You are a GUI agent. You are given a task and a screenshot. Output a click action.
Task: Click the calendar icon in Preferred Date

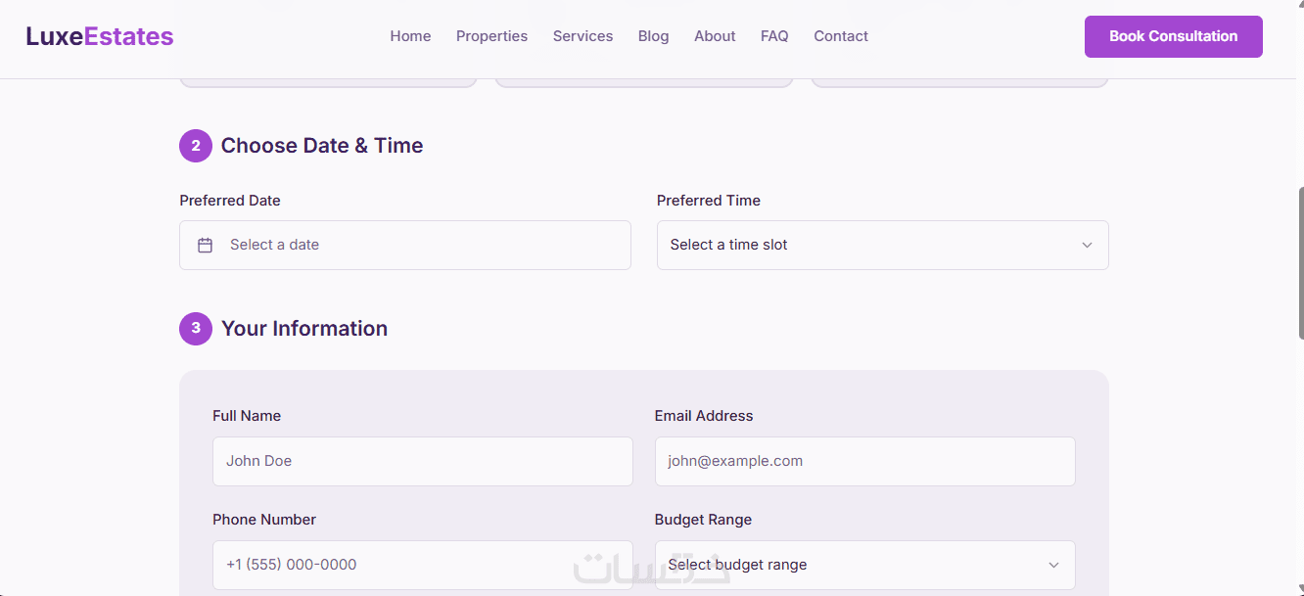coord(205,245)
